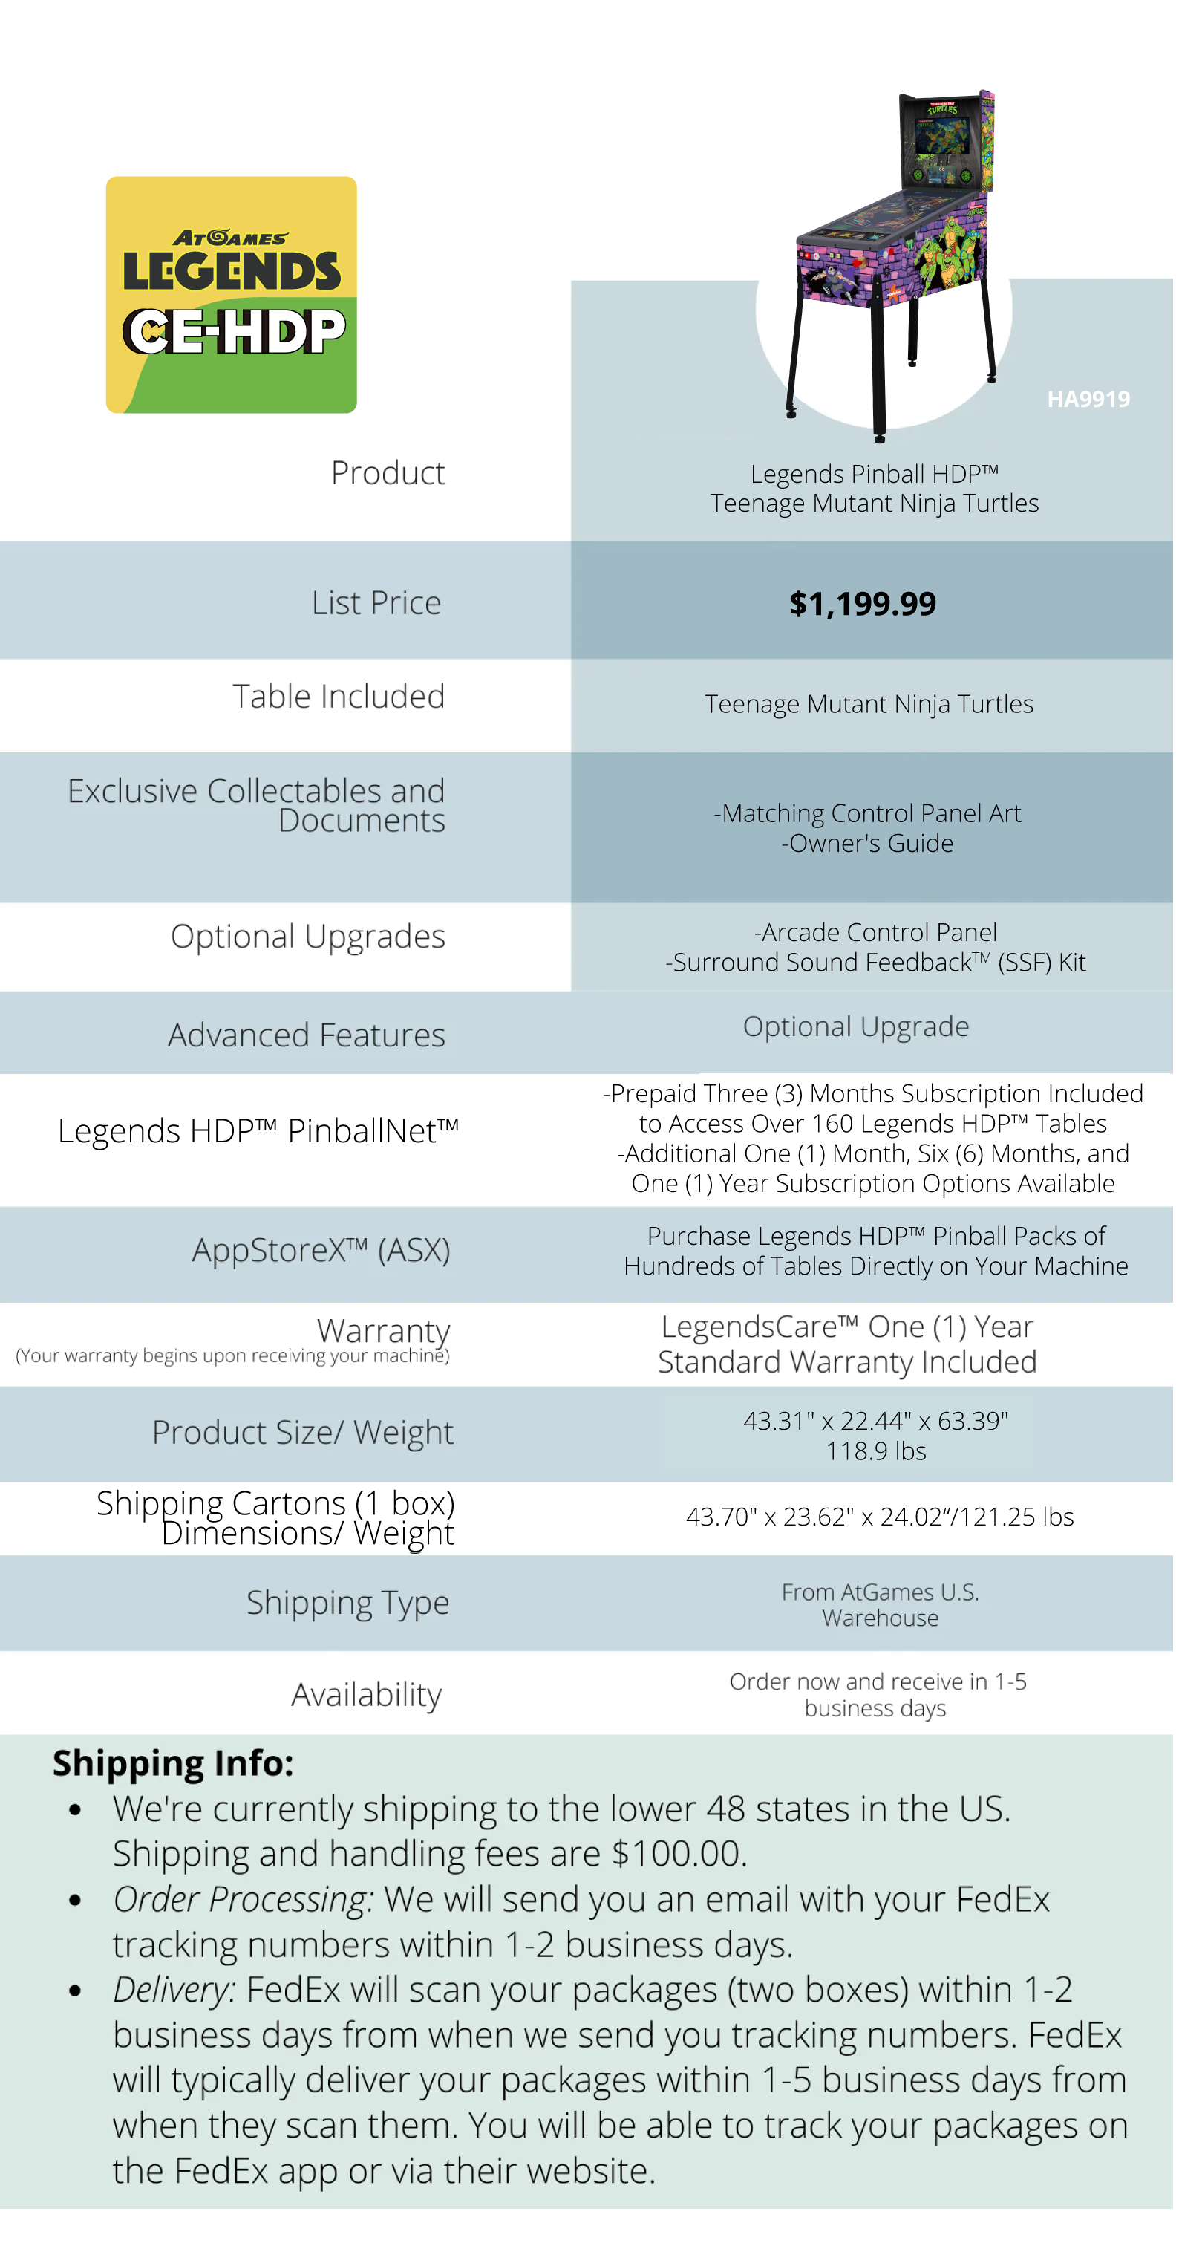Click the Shipping Info heading

point(172,1763)
